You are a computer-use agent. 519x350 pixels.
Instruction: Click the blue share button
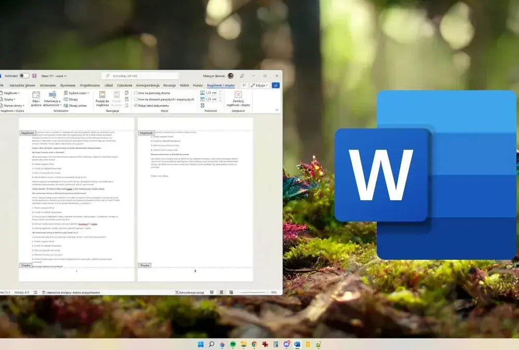[276, 86]
